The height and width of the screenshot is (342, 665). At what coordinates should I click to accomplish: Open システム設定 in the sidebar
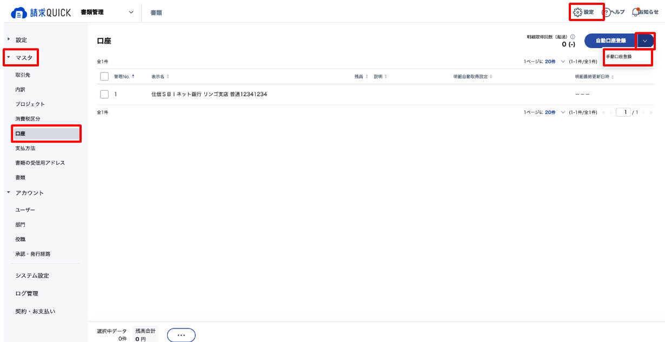(x=32, y=276)
